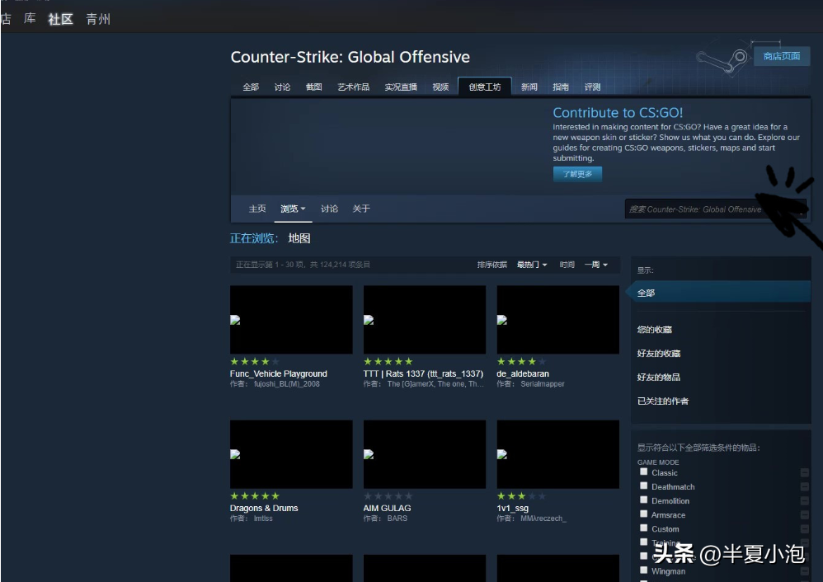Viewport: 823px width, 582px height.
Task: Click the grey star rating of AIM GULAG
Action: coord(388,496)
